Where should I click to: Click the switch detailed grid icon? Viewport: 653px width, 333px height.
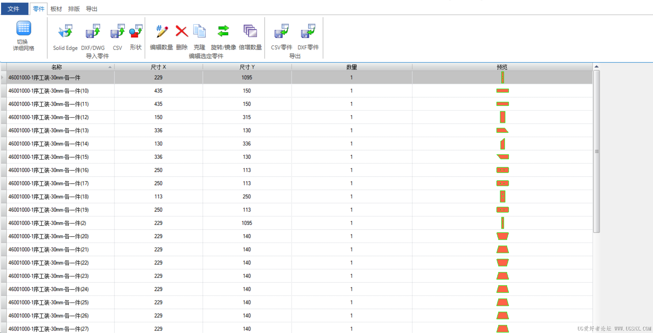pos(24,29)
